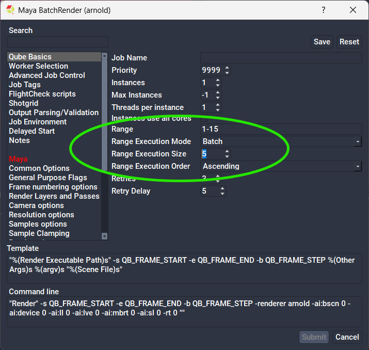Image resolution: width=369 pixels, height=350 pixels.
Task: Click the Maya BatchRender app icon in title bar
Action: 10,10
